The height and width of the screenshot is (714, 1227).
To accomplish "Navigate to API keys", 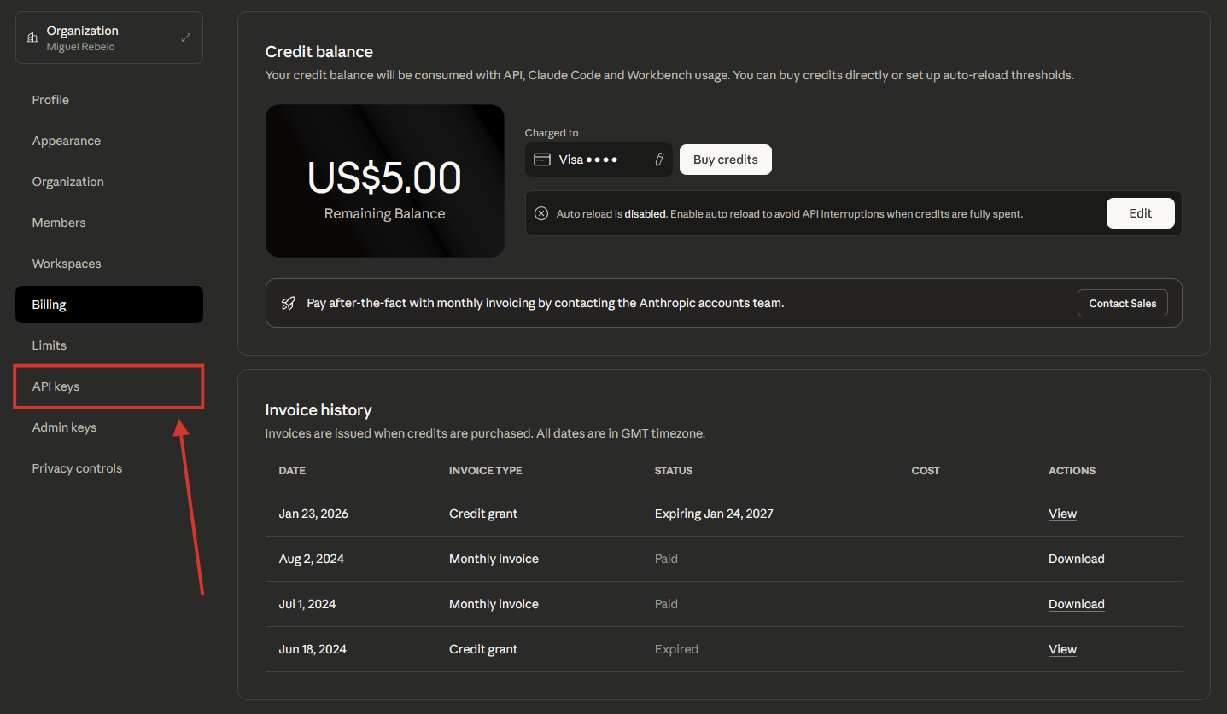I will click(x=55, y=386).
